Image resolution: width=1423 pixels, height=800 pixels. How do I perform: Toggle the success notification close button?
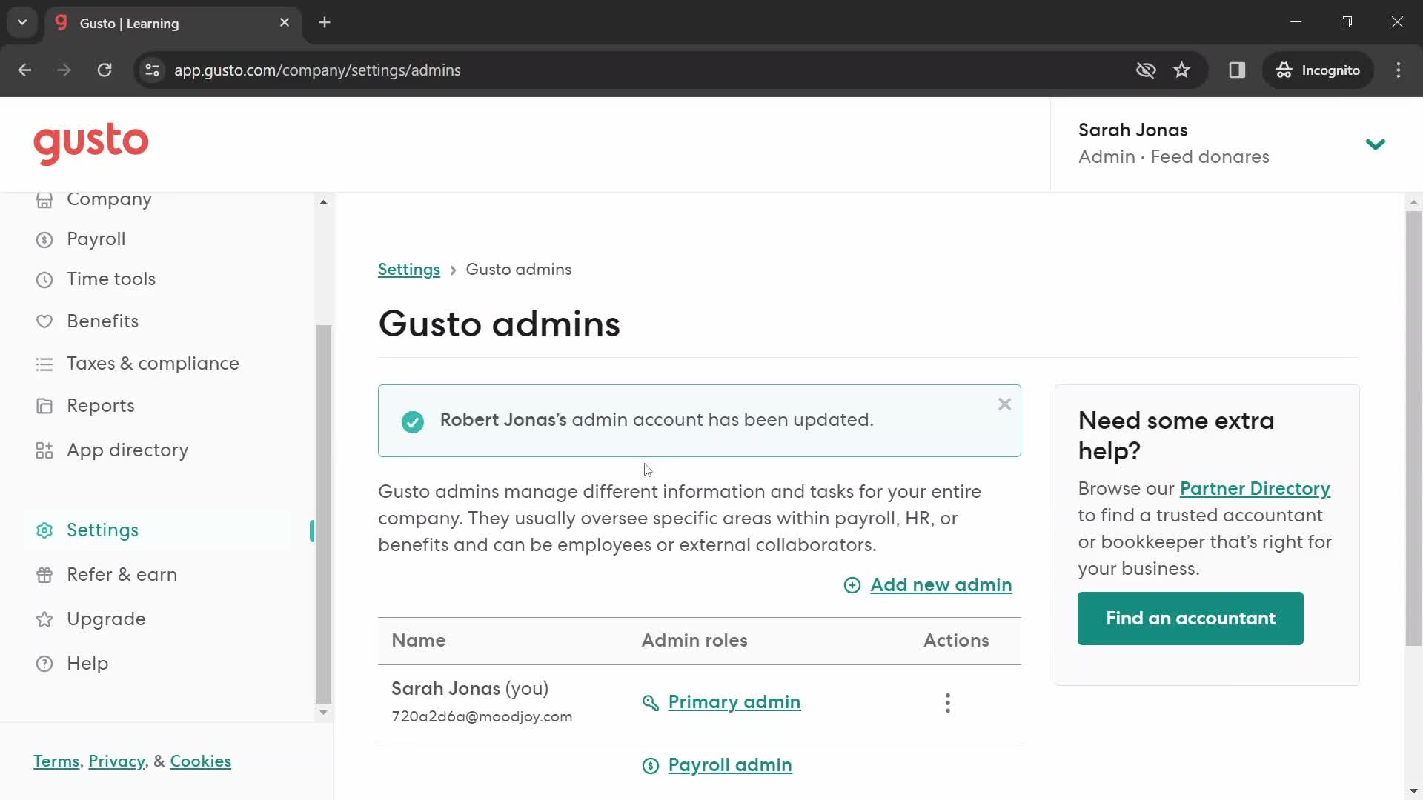[x=1005, y=404]
